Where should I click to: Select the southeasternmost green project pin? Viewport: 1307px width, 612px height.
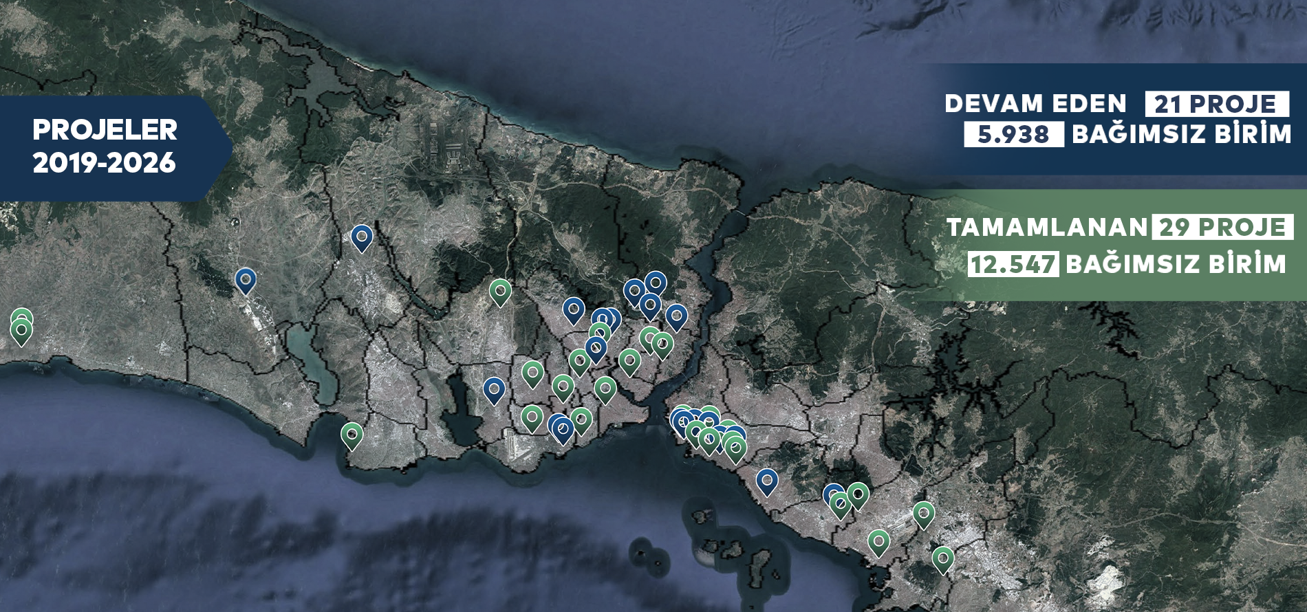pyautogui.click(x=943, y=558)
